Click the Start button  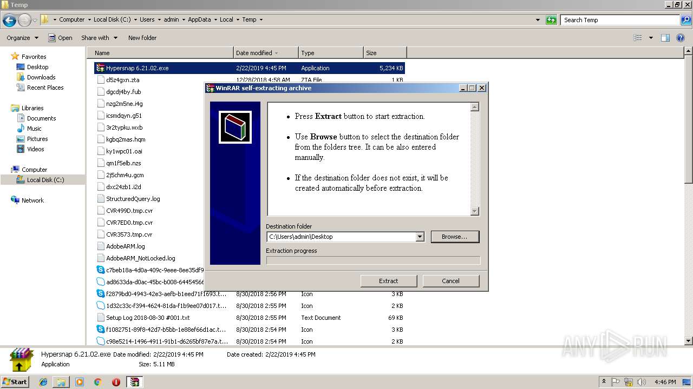click(x=15, y=381)
